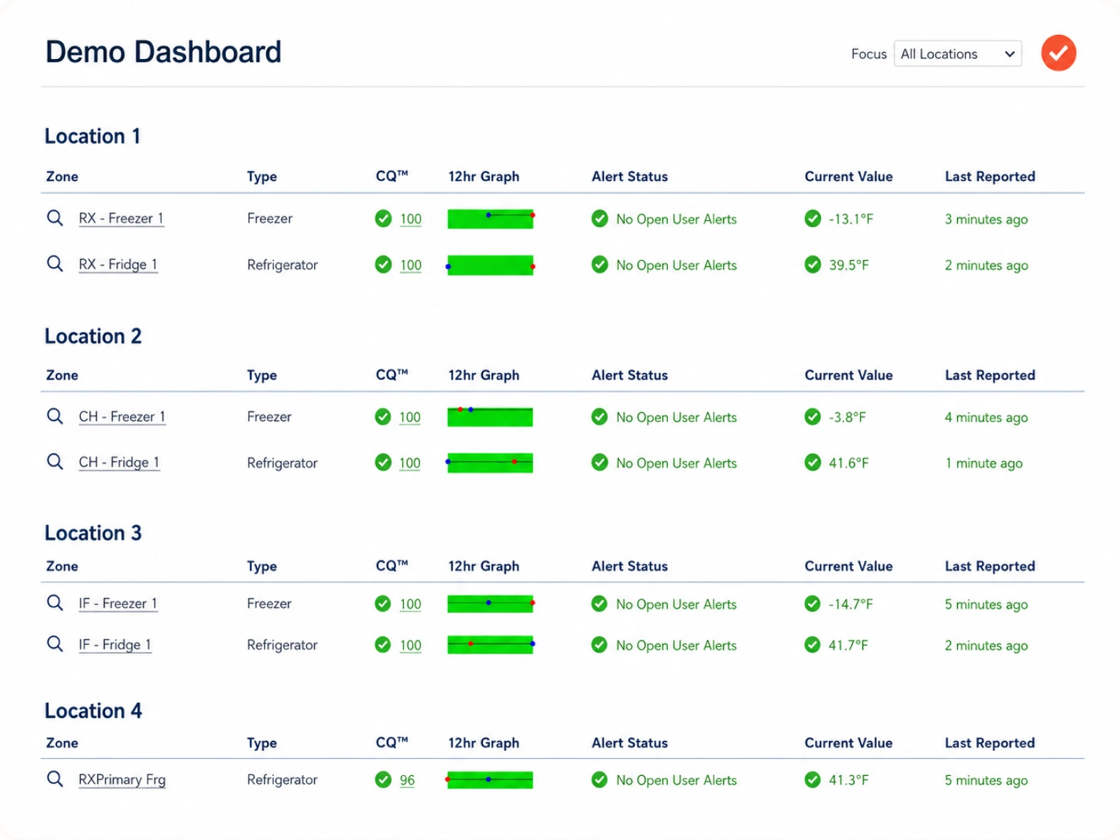The image size is (1120, 840).
Task: Click alert status check icon for CH - Freezer 1
Action: click(x=600, y=416)
